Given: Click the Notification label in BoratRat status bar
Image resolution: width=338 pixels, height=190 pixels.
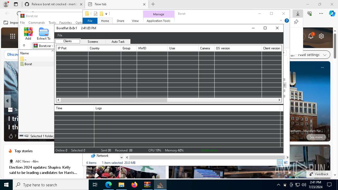Looking at the screenshot, I should (209, 150).
